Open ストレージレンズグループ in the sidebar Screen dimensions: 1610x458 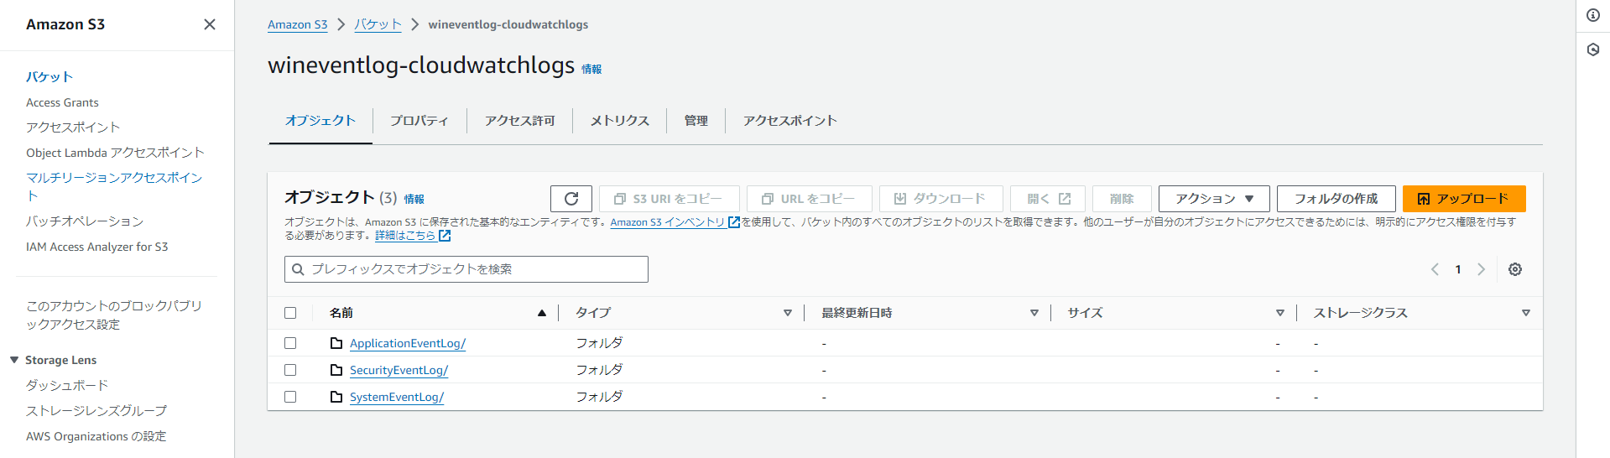pyautogui.click(x=96, y=410)
